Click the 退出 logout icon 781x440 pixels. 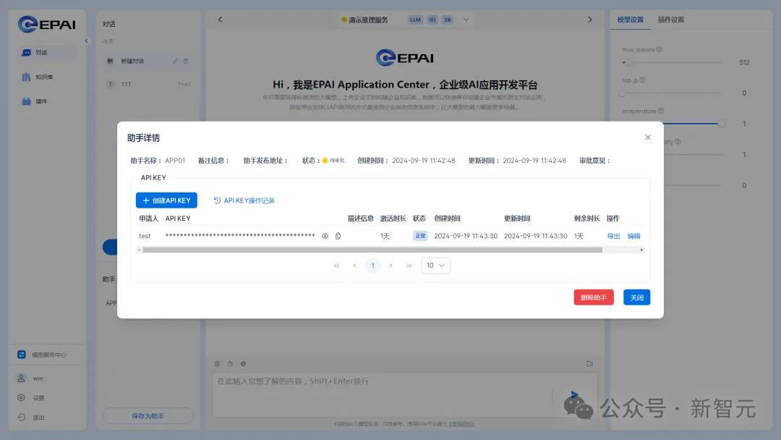(22, 417)
